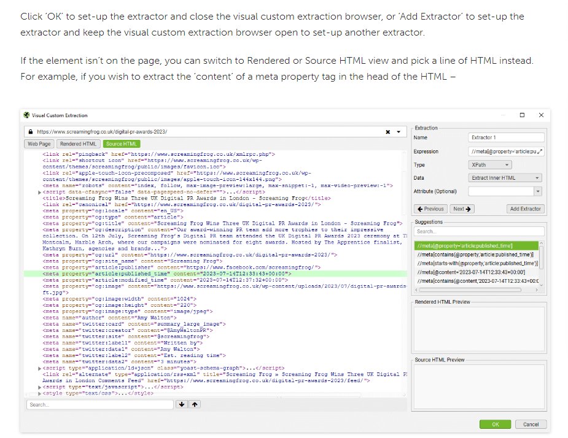This screenshot has width=568, height=438.
Task: Expand the yoast-schema-graph script node
Action: coord(39,368)
